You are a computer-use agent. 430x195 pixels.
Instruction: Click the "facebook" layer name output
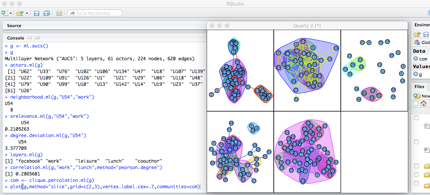click(x=29, y=161)
